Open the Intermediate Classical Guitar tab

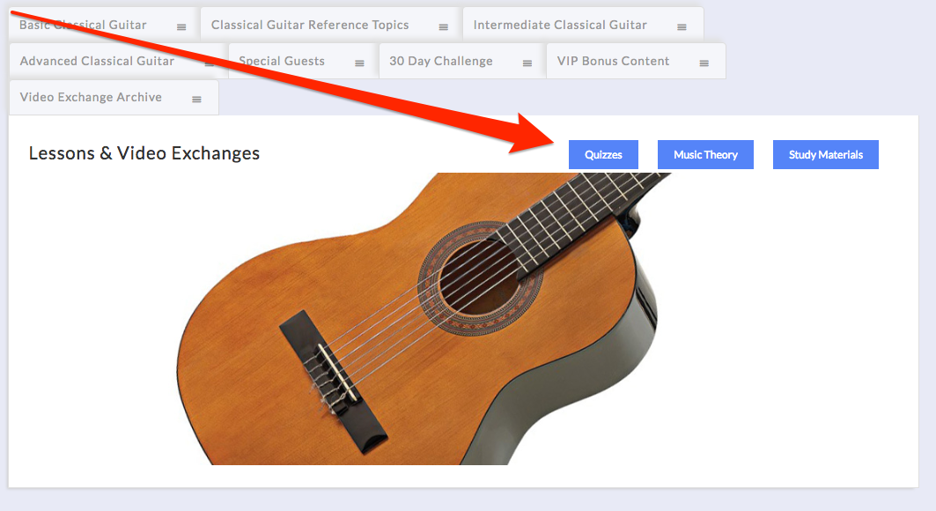click(583, 25)
